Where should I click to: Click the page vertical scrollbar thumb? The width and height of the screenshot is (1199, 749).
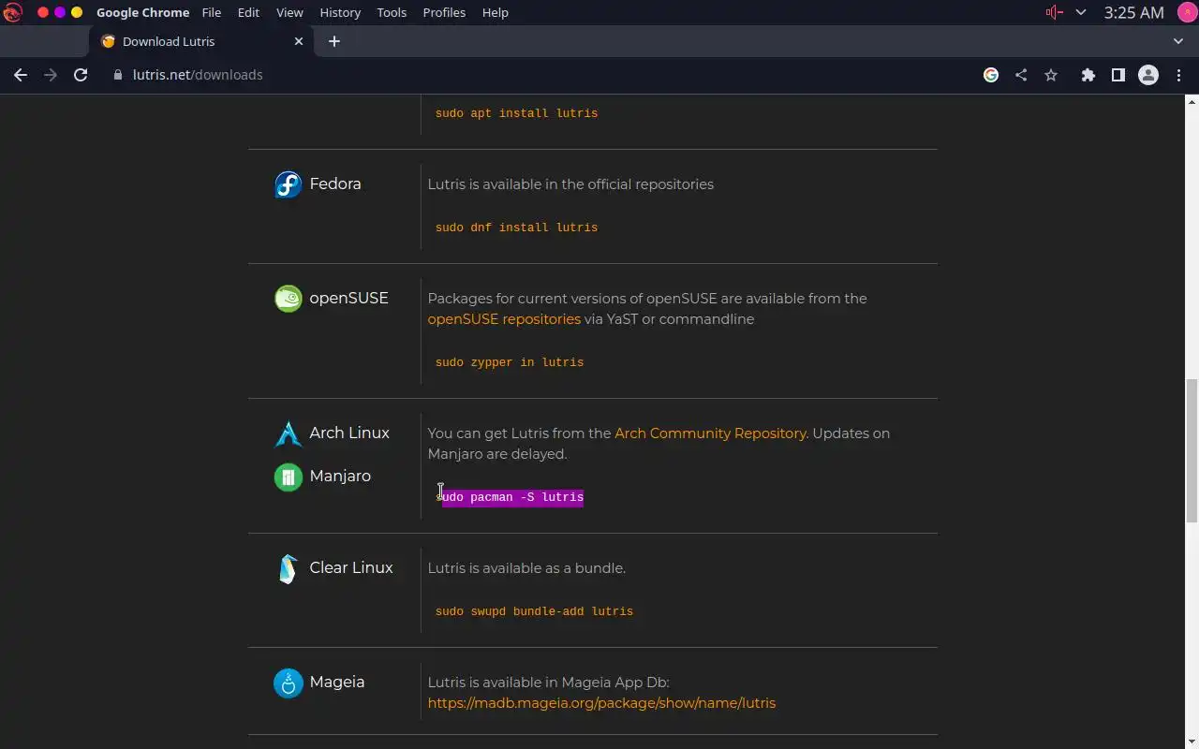point(1192,449)
